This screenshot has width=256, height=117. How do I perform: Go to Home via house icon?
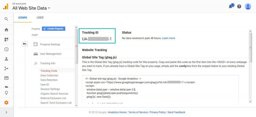pos(6,30)
